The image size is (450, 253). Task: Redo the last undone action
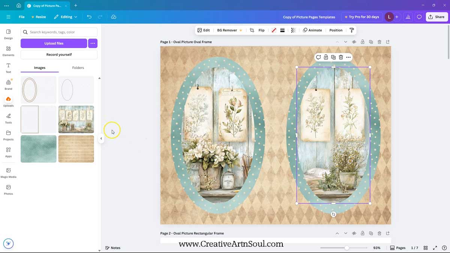tap(100, 17)
